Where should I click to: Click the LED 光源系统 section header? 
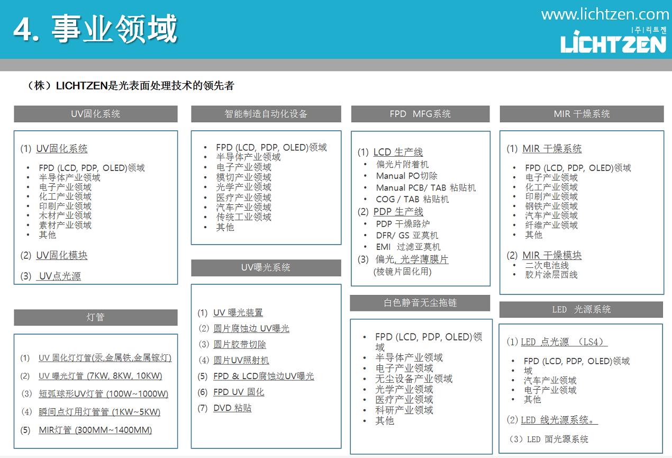point(581,310)
